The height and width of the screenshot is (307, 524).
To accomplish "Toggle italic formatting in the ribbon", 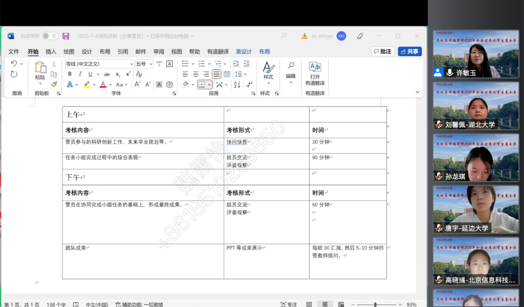I will pos(80,74).
